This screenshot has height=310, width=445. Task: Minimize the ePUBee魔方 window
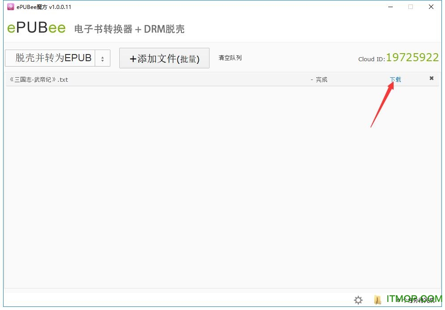click(x=390, y=7)
